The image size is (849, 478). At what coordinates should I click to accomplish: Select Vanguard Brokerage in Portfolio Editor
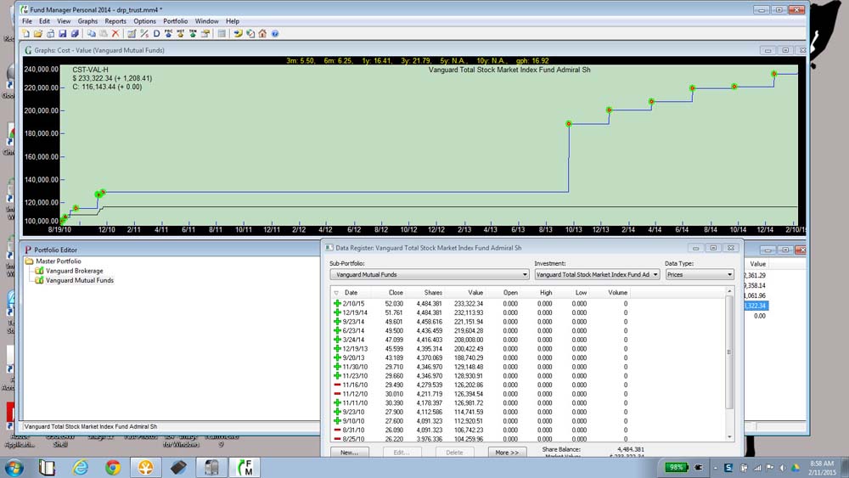(x=74, y=271)
